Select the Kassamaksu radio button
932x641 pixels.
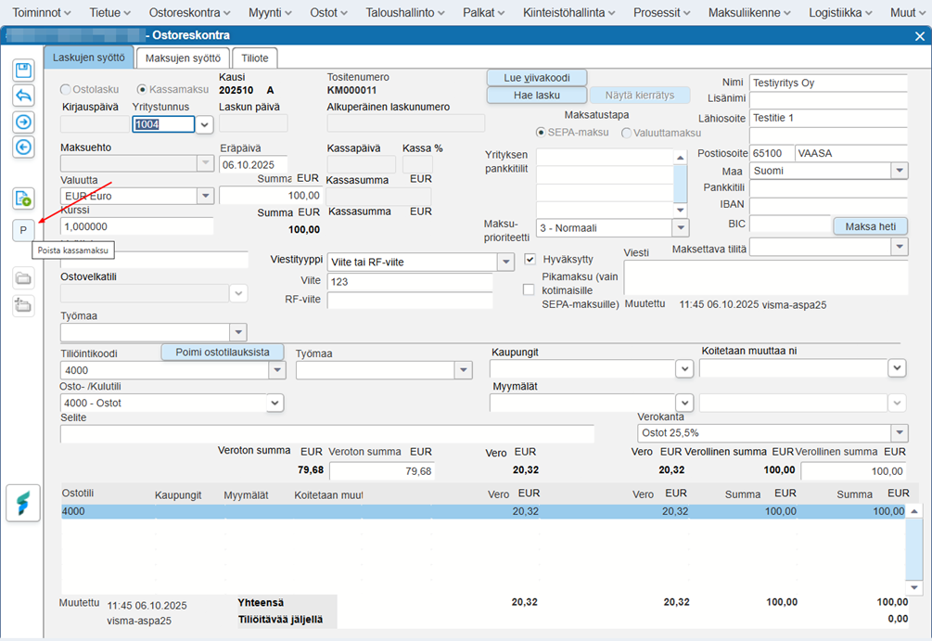pos(143,90)
